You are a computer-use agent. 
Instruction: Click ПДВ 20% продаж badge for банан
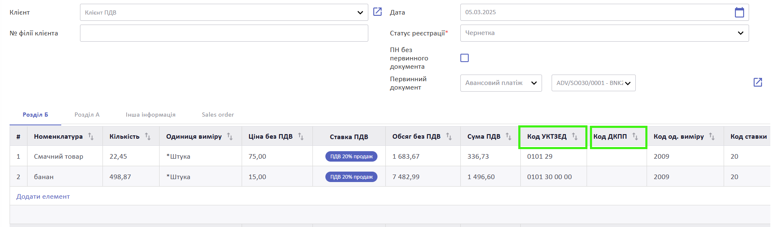351,177
